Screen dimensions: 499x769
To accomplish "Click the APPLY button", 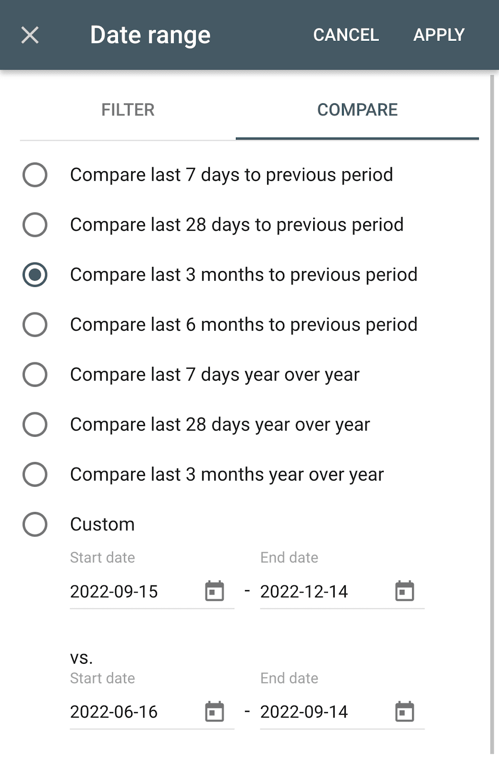I will 439,35.
